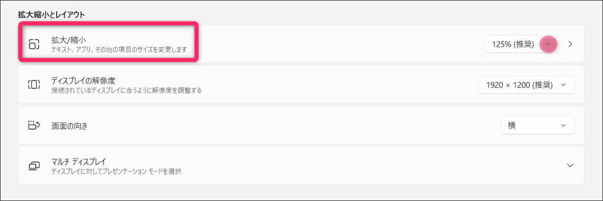Select the ディスプレイの解像度 setting title
603x201 pixels.
tap(82, 80)
